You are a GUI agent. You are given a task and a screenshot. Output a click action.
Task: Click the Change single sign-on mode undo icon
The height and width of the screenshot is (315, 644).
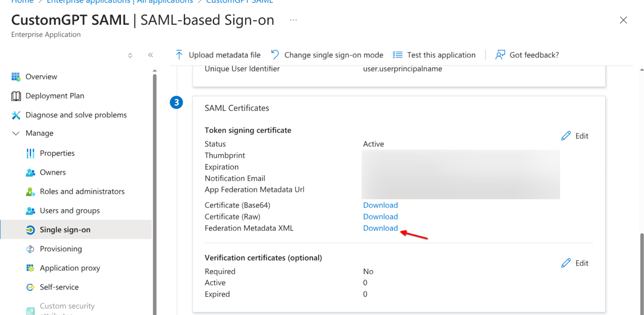pos(275,54)
